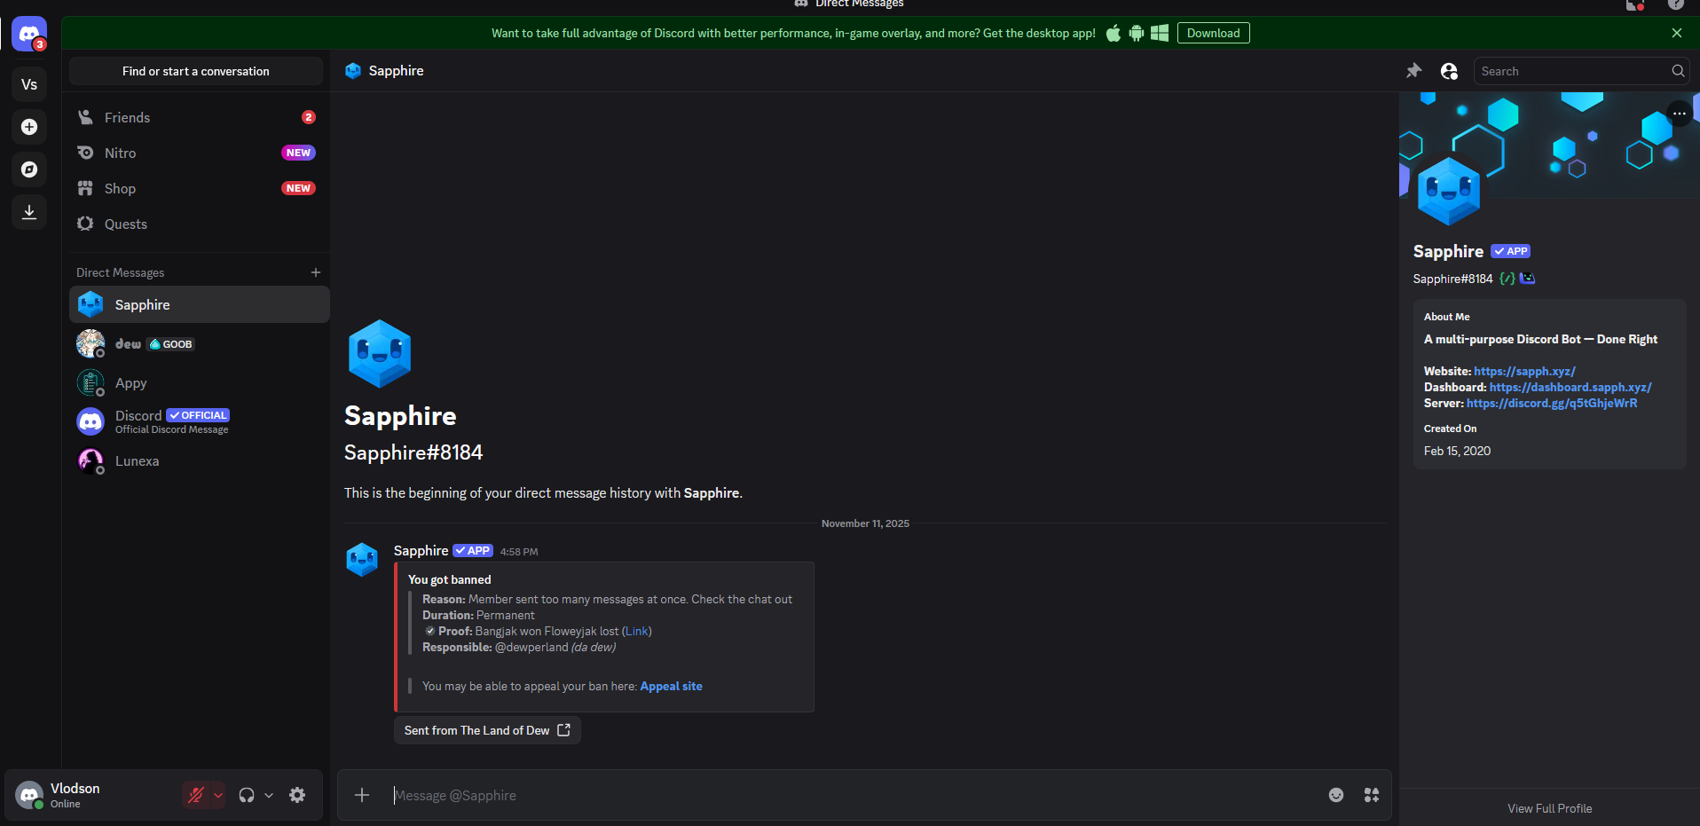Click the Search input field
The width and height of the screenshot is (1700, 826).
[1572, 71]
